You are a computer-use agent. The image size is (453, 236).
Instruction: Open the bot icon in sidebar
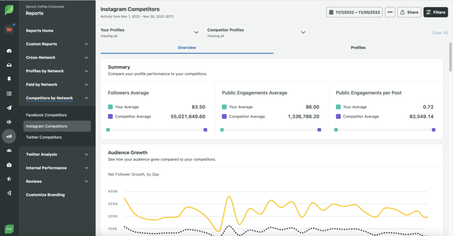pyautogui.click(x=9, y=165)
